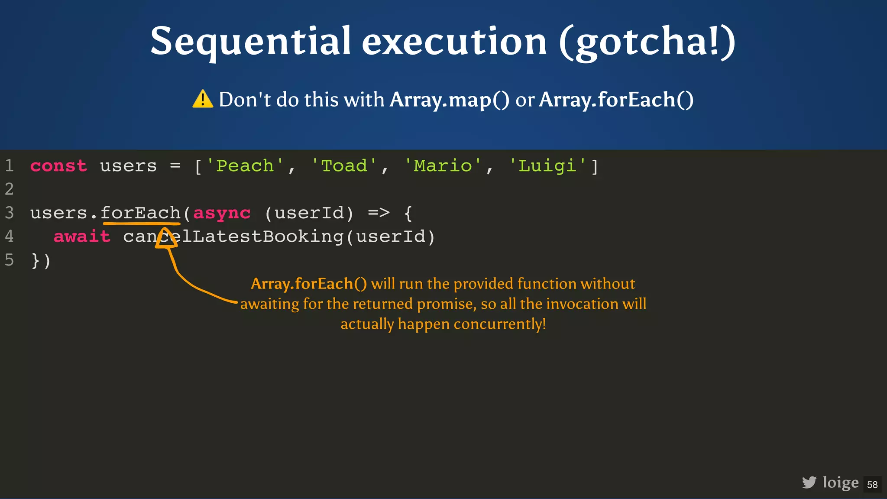Click the 'Luigi' string literal
887x499 pixels.
click(x=547, y=166)
